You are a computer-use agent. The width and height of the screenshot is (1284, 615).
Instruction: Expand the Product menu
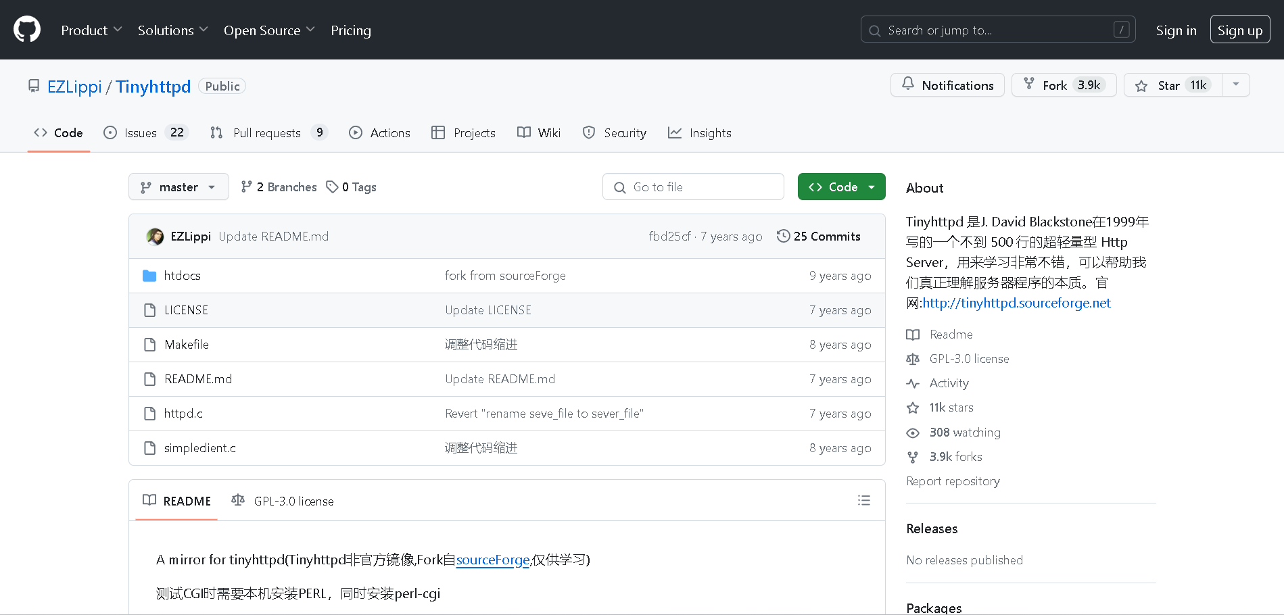91,30
